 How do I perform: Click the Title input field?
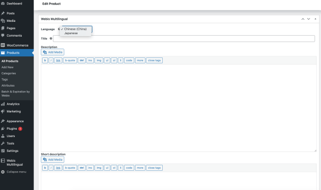[184, 39]
